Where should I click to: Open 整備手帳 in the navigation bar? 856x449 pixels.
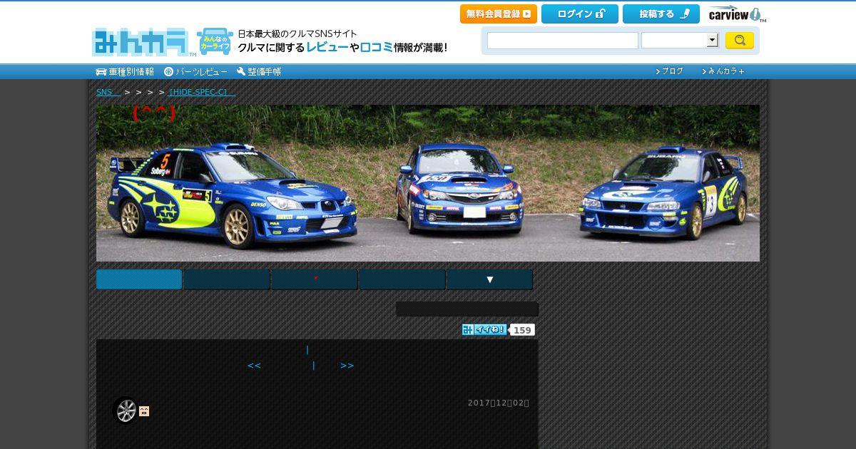point(259,71)
